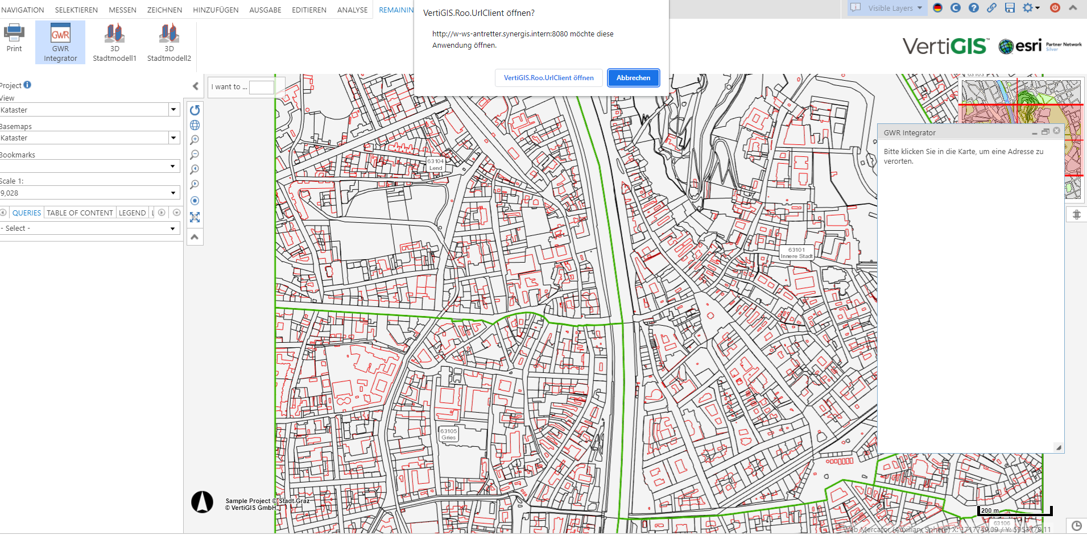Click VertiGIS.Roo.UrlClient öffnen button
1087x548 pixels.
[x=548, y=78]
